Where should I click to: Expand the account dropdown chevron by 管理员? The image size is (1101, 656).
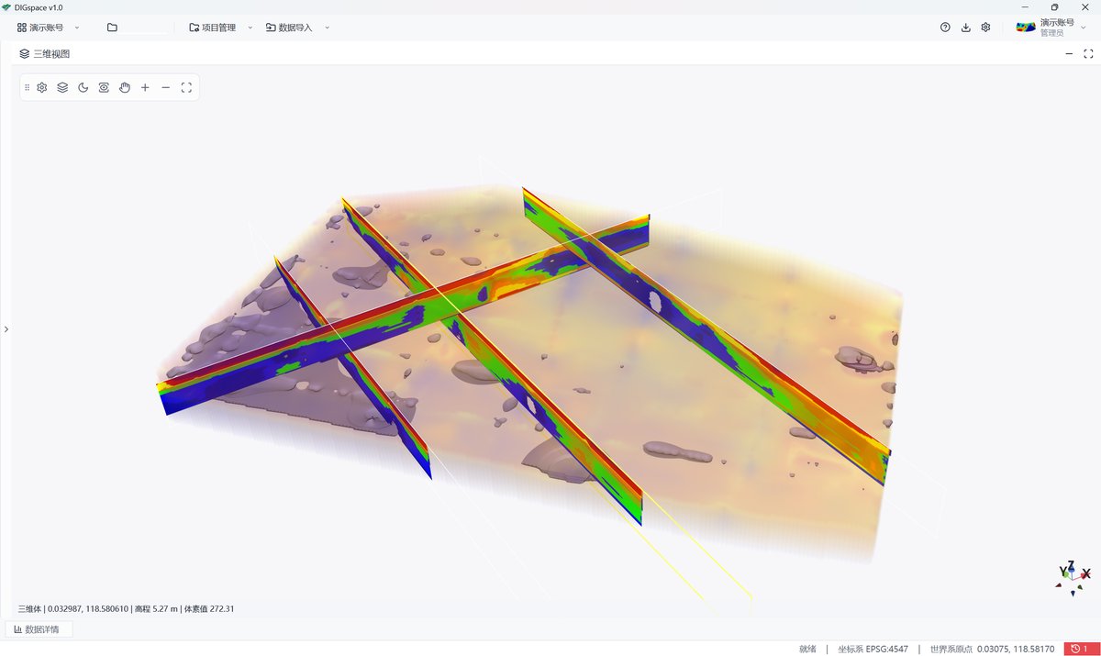(1084, 28)
